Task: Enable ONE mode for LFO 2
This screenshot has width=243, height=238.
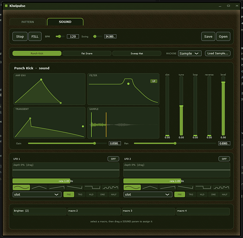Action: [213, 195]
